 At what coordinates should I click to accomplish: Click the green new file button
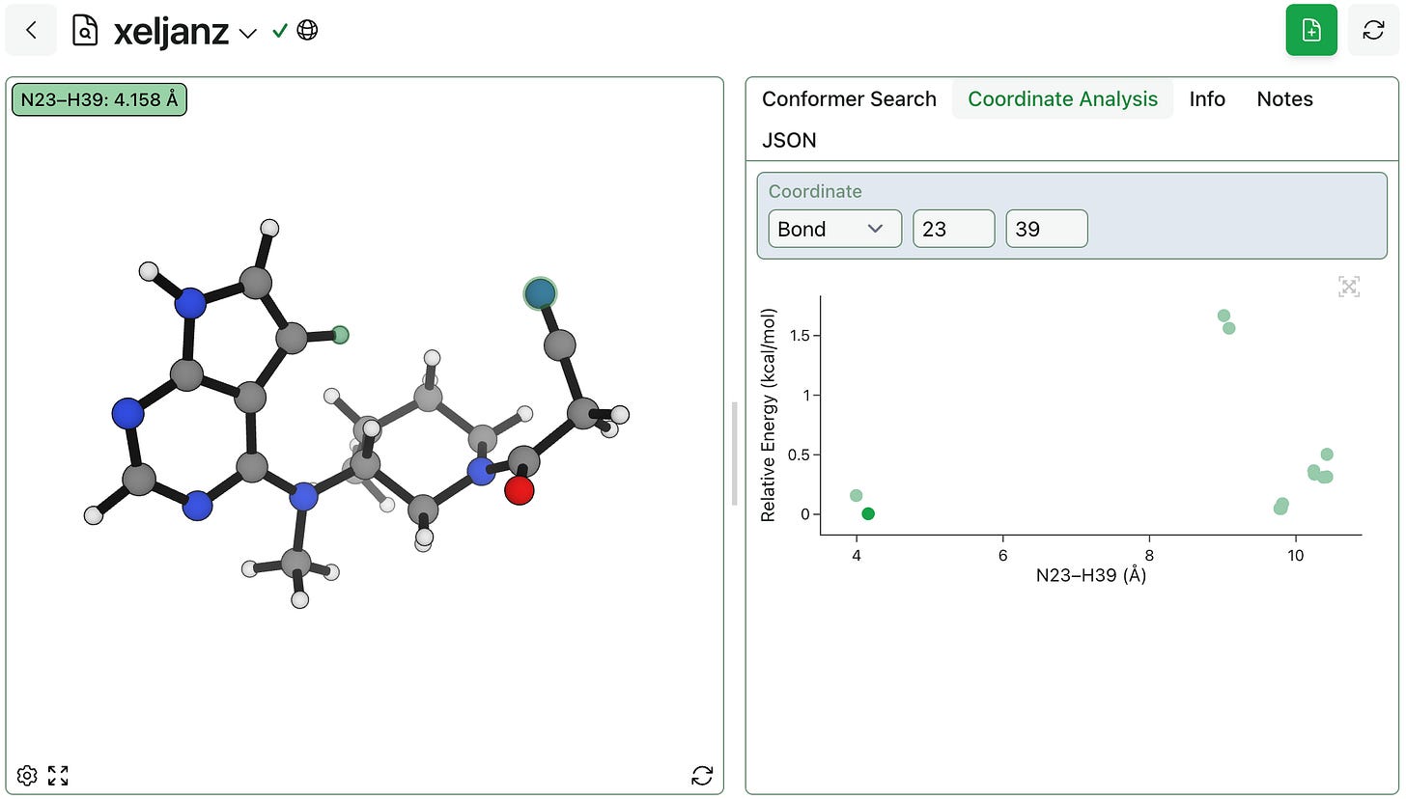tap(1311, 30)
